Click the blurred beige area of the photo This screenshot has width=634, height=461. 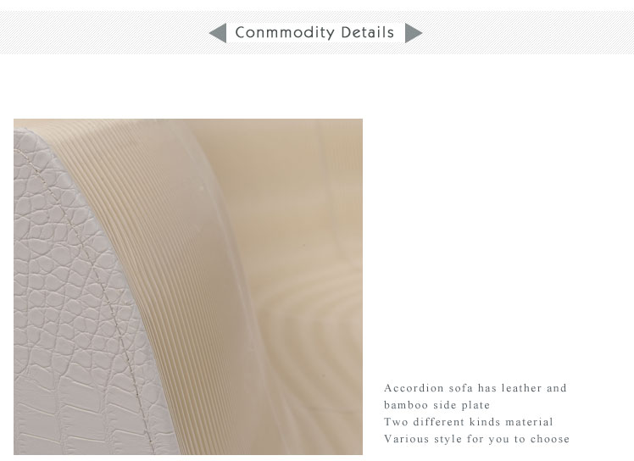299,242
